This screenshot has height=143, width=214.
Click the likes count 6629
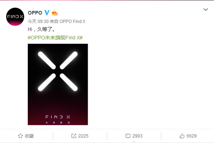point(192,136)
